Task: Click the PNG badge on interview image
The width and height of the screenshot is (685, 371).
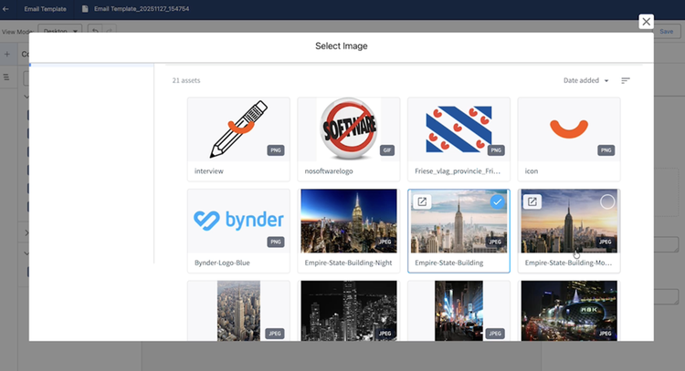Action: coord(276,150)
